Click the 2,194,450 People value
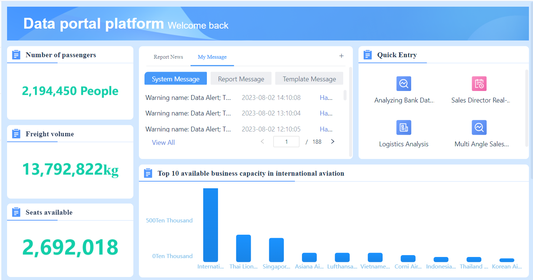The width and height of the screenshot is (533, 280). tap(70, 91)
